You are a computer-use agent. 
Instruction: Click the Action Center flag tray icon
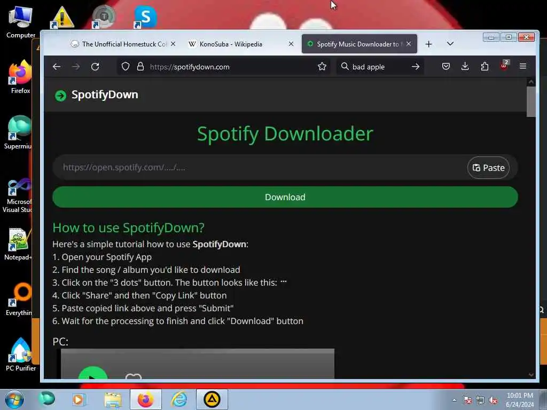(467, 400)
